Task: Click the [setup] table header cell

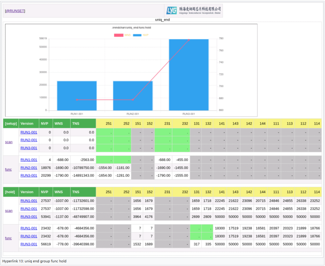Action: pos(11,123)
